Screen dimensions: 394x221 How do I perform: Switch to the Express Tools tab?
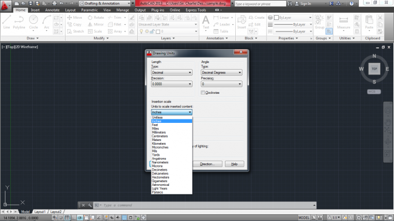pos(196,10)
